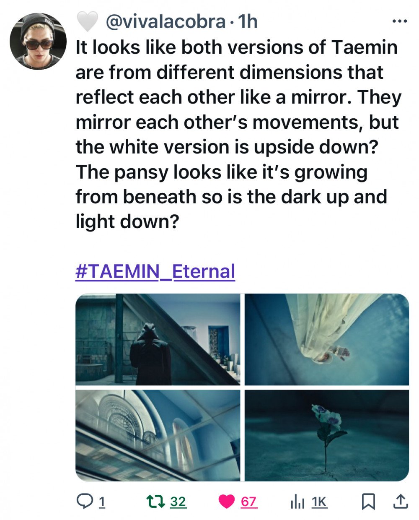Viewport: 419px width, 520px height.
Task: Open the #TAEMIN_Eternal hashtag link
Action: (155, 271)
